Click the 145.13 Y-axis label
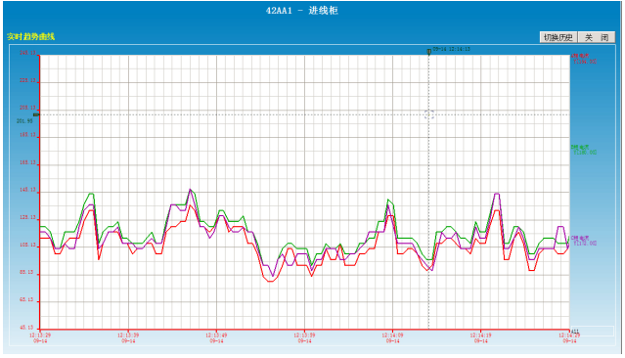 tap(27, 190)
